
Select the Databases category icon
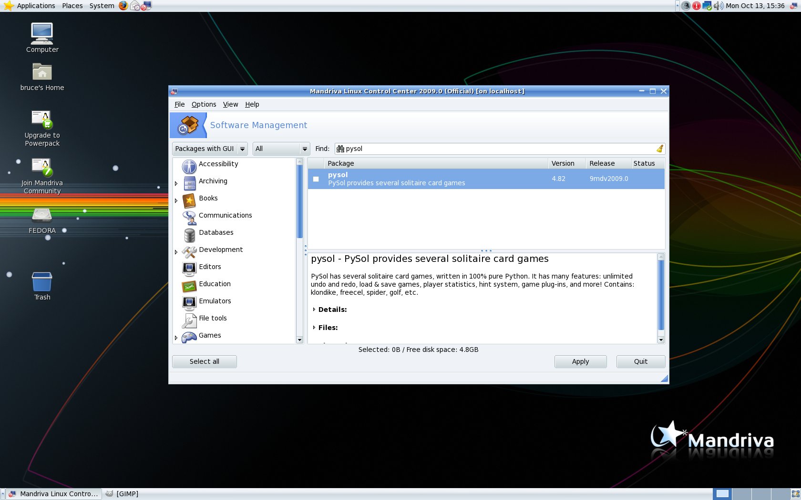coord(189,235)
